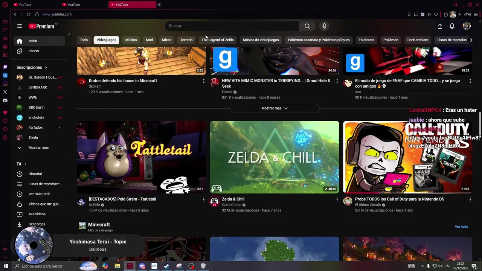Open Discord in Opera sidebar
The image size is (482, 271).
point(5,100)
